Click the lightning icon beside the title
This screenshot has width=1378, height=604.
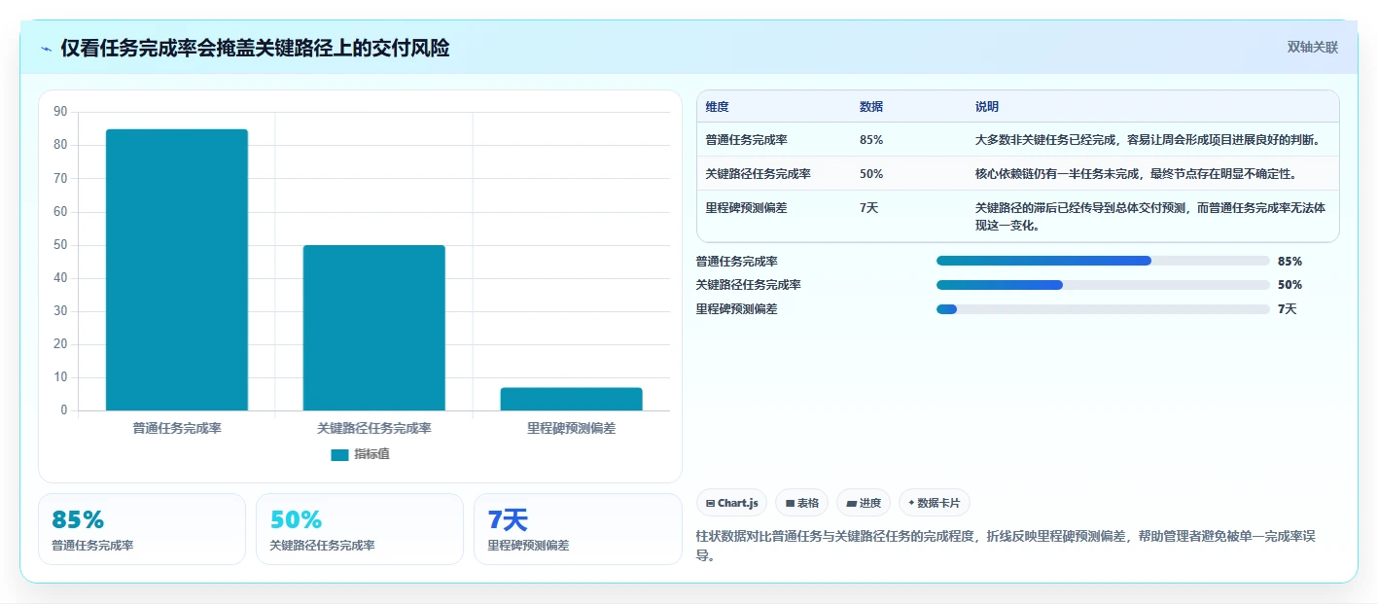click(x=46, y=49)
